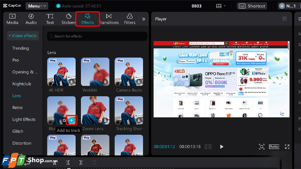Image resolution: width=301 pixels, height=169 pixels.
Task: Select the Distortion category
Action: point(22,143)
